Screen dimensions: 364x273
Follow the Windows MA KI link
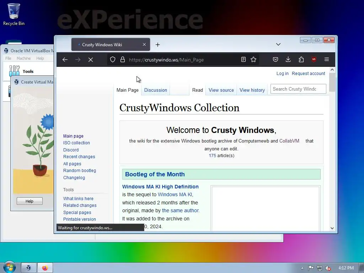[175, 194]
